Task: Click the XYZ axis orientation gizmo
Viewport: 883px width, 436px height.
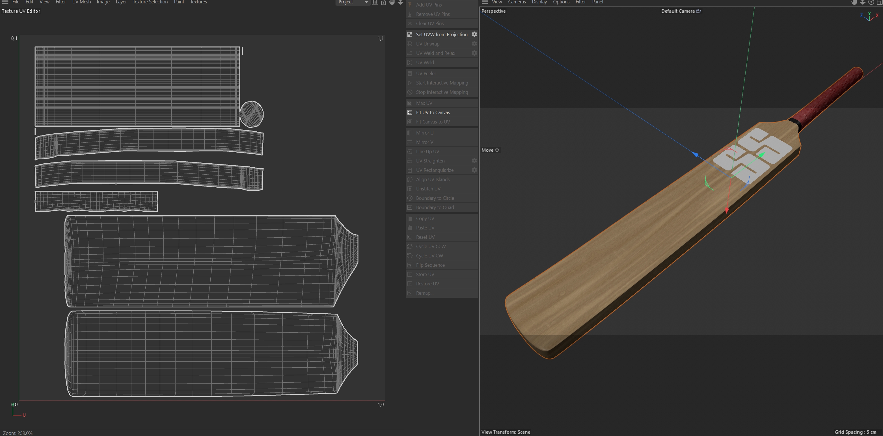Action: (x=869, y=16)
